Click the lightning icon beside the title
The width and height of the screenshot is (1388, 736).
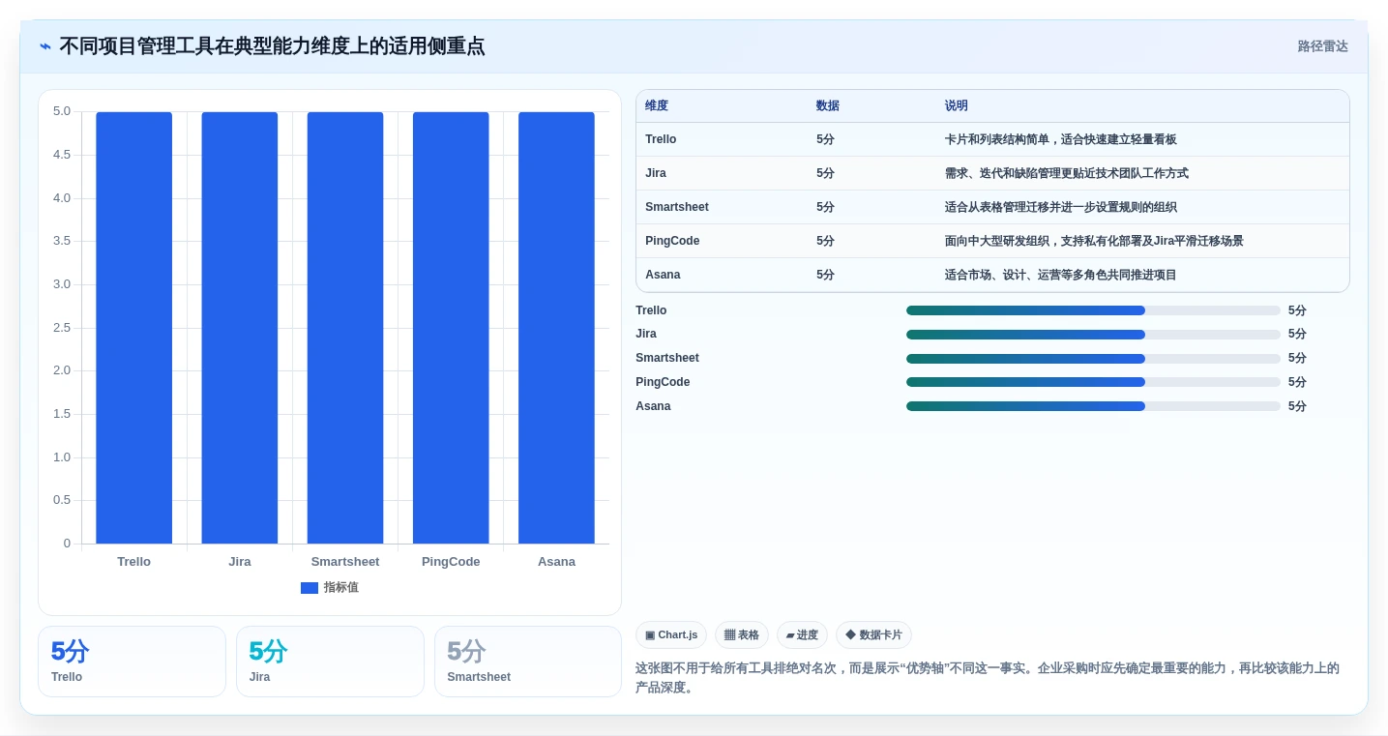45,46
